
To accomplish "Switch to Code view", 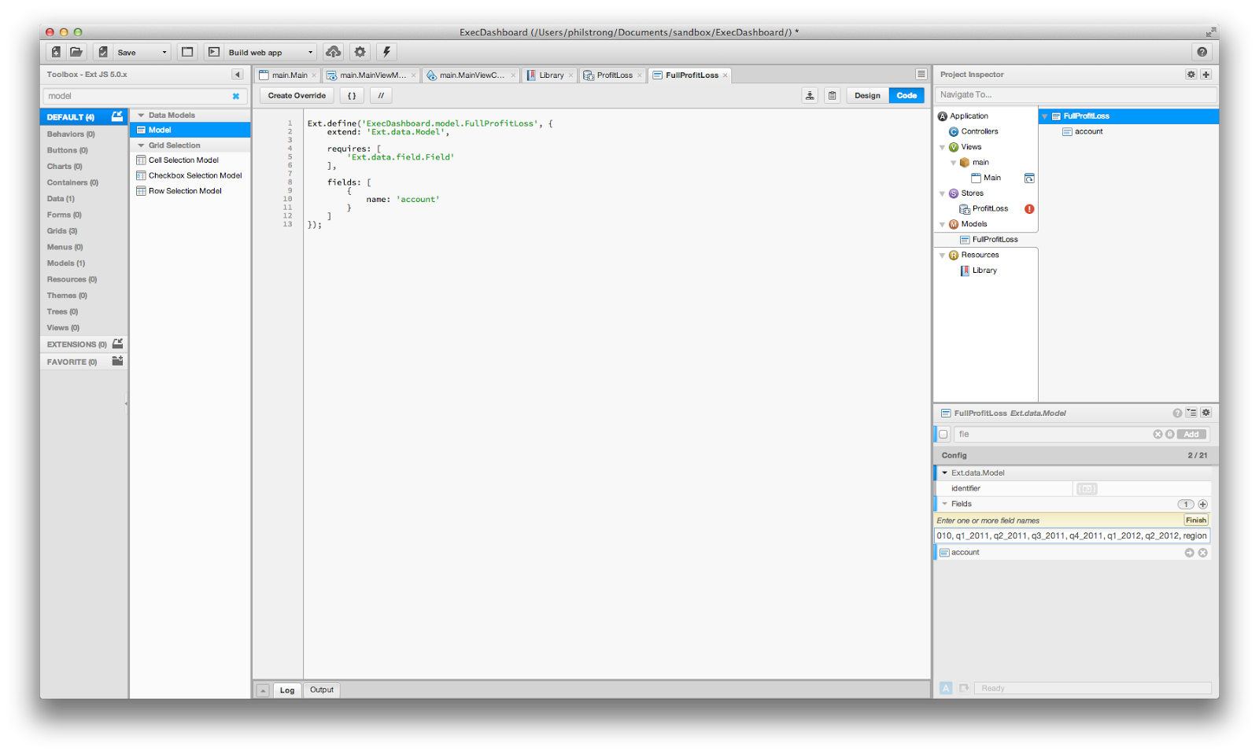I will point(906,96).
